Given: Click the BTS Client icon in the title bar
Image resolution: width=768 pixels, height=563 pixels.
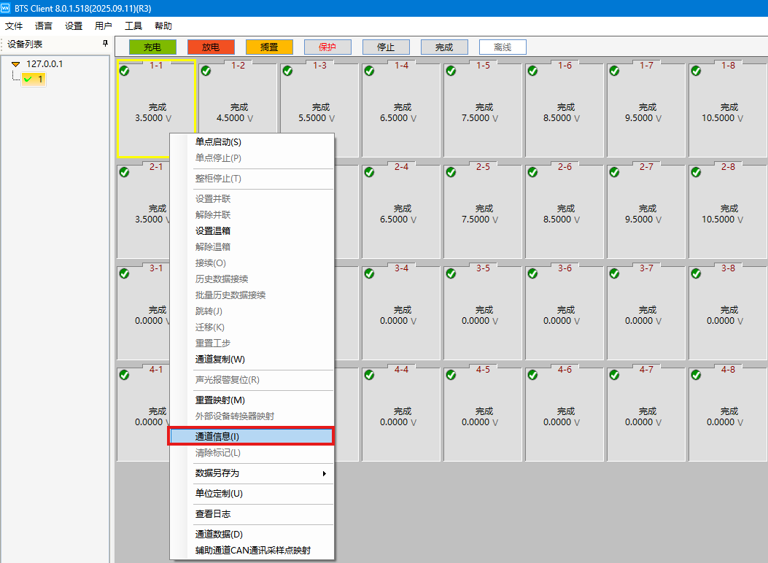Looking at the screenshot, I should (x=7, y=7).
